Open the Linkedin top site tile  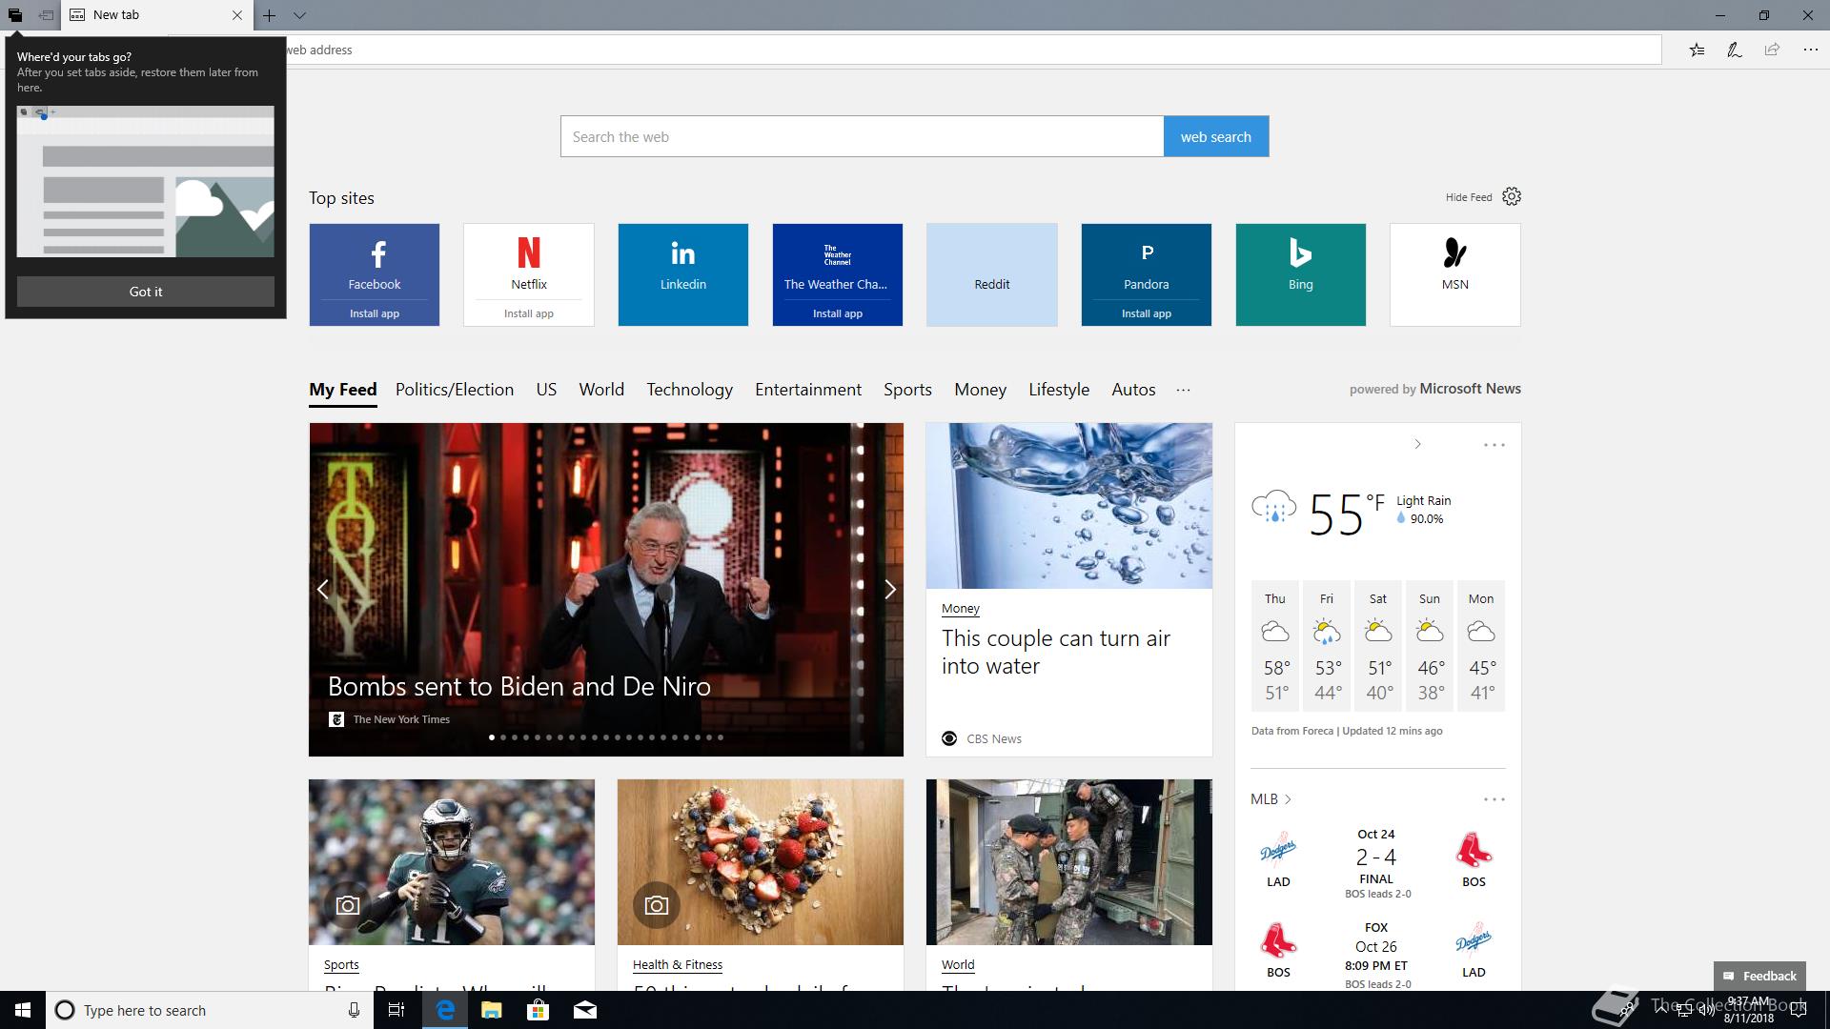pos(683,274)
